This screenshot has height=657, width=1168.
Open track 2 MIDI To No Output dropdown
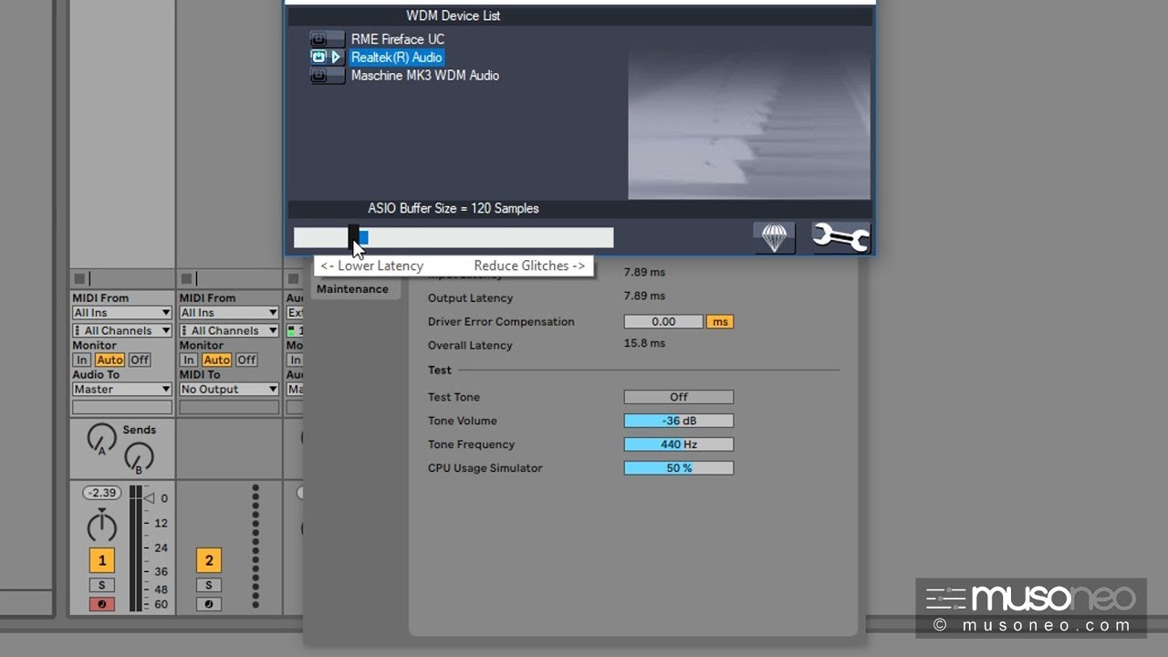(229, 389)
